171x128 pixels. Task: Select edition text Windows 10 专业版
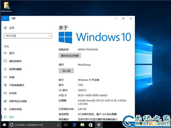coord(89,80)
